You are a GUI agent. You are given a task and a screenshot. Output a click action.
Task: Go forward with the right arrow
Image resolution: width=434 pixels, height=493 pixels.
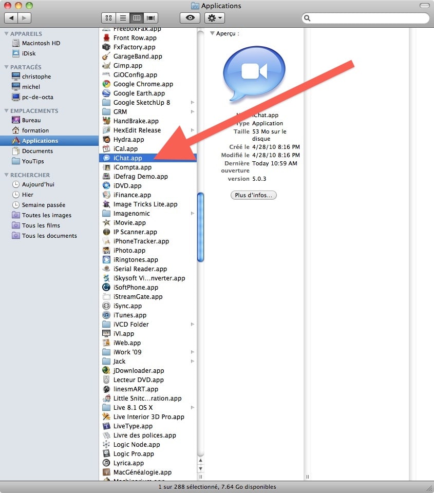25,18
